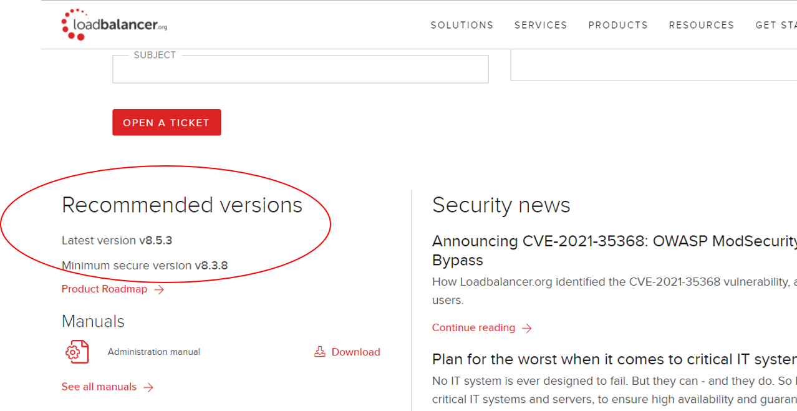Open the Solutions menu
797x411 pixels.
click(x=462, y=26)
